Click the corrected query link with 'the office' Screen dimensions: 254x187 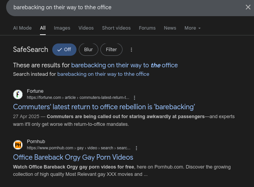pos(125,65)
